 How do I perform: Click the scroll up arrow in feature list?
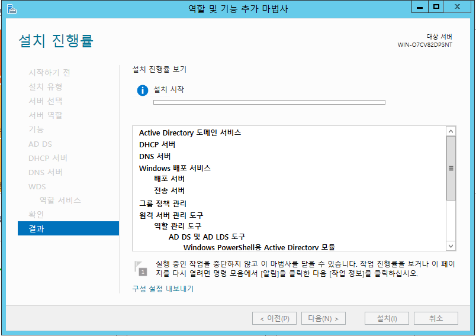451,131
